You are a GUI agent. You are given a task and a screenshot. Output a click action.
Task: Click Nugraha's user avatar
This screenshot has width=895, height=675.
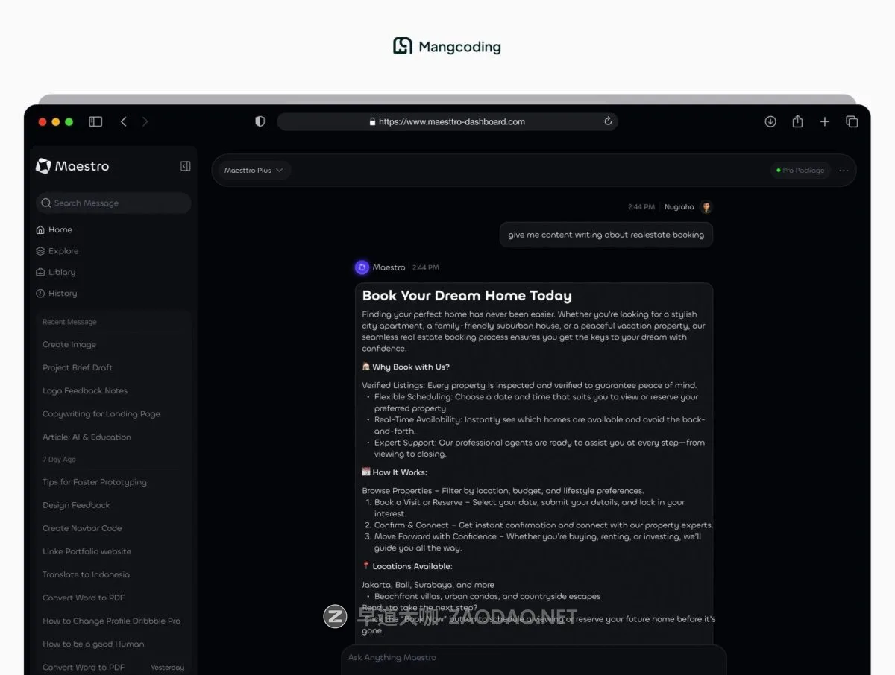(706, 207)
